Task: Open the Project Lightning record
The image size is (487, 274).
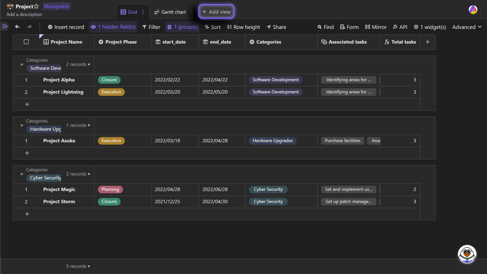Action: tap(63, 92)
